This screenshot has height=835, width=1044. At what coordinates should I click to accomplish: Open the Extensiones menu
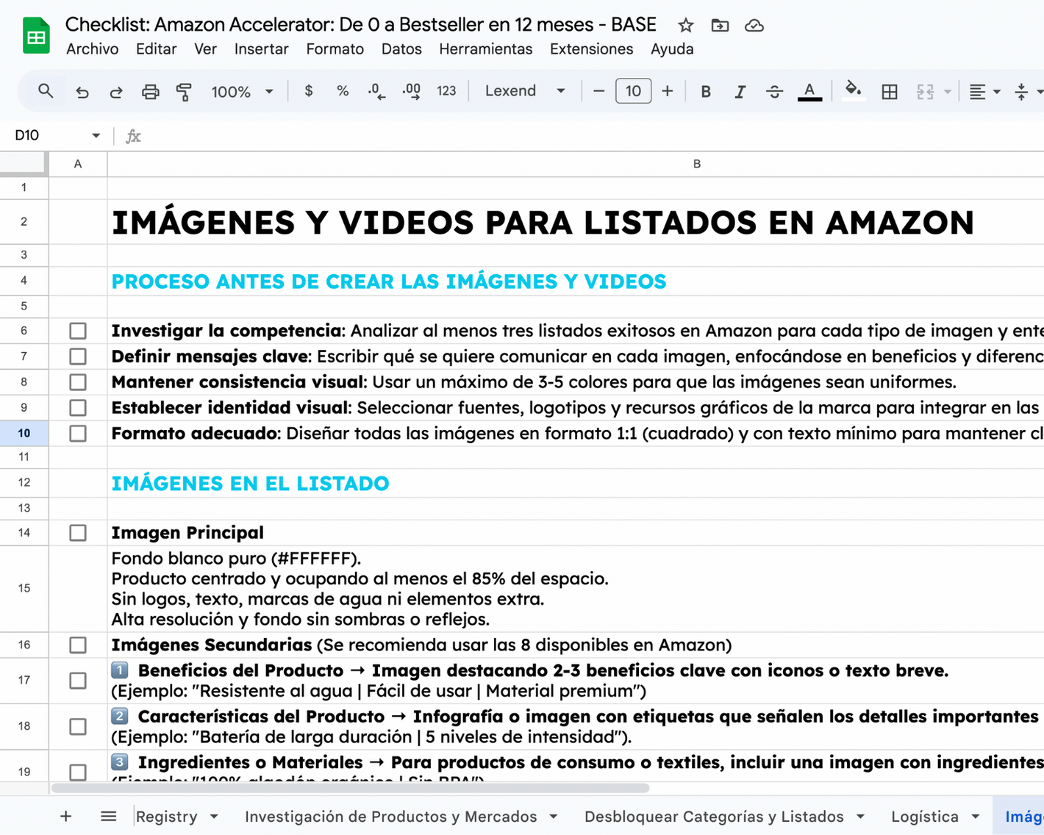click(x=591, y=49)
